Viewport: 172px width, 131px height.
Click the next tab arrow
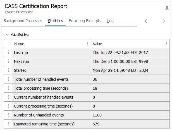tap(164, 21)
